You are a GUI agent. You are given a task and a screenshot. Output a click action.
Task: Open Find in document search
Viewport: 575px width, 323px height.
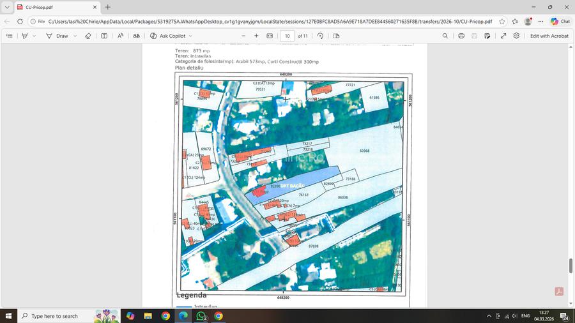pyautogui.click(x=445, y=36)
